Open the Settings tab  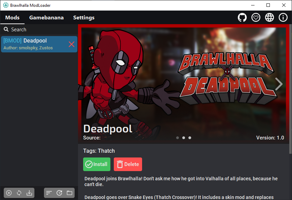tap(84, 17)
